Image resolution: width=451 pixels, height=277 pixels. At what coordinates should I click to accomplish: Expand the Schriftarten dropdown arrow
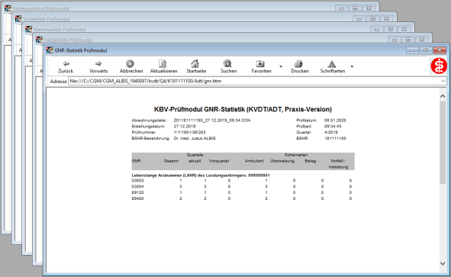[352, 66]
